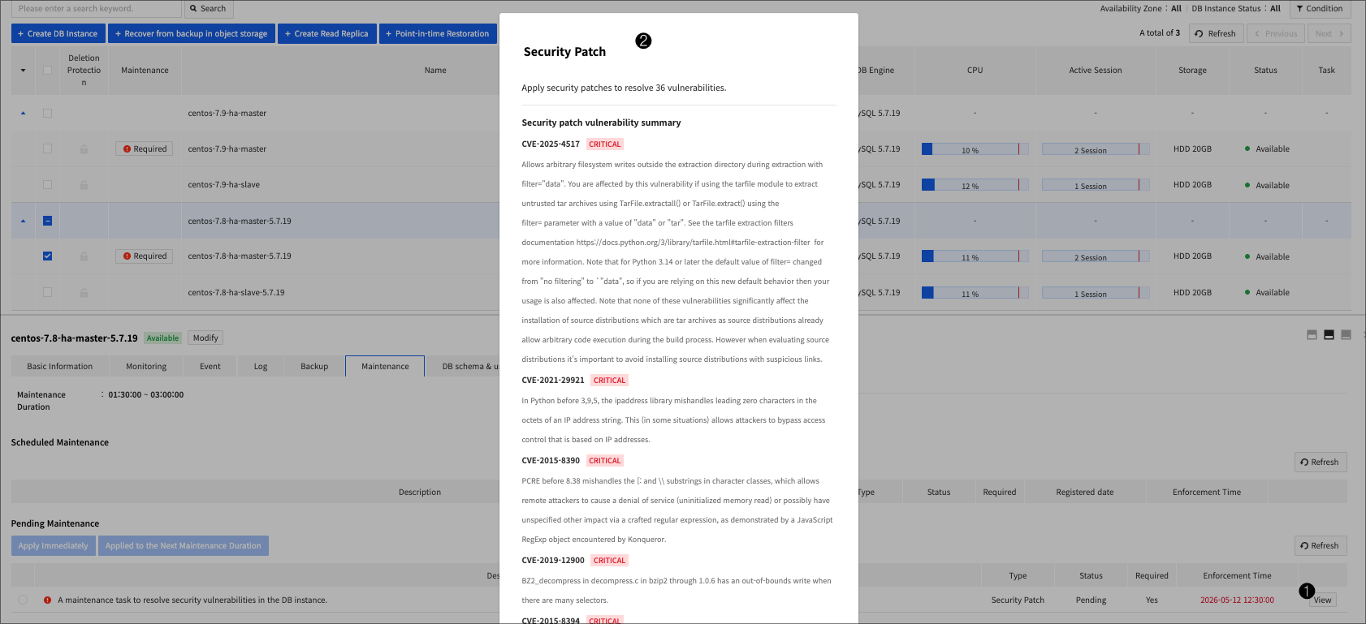Toggle the indeterminate checkbox of centos-7.8-ha-master-5.7.19 group

pos(47,221)
